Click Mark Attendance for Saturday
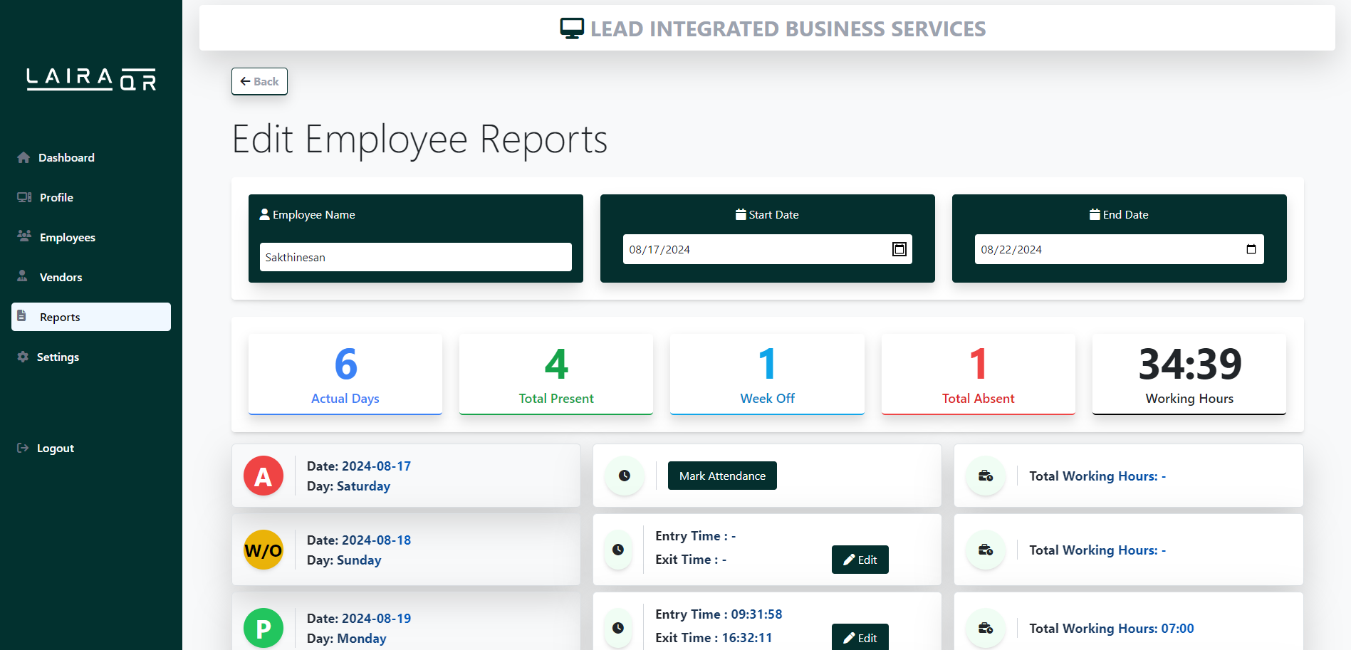 click(x=722, y=476)
